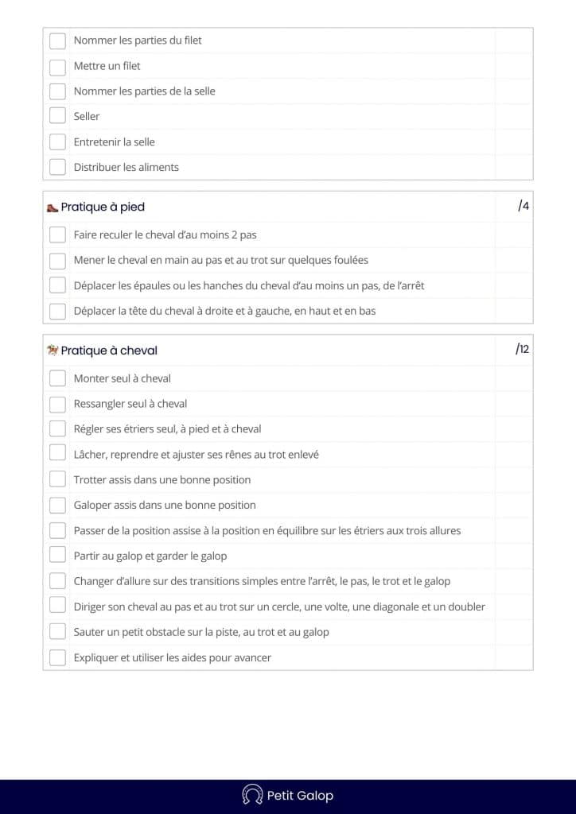Tick the 'Entretenir la selle' checkbox
The width and height of the screenshot is (576, 814).
57,141
